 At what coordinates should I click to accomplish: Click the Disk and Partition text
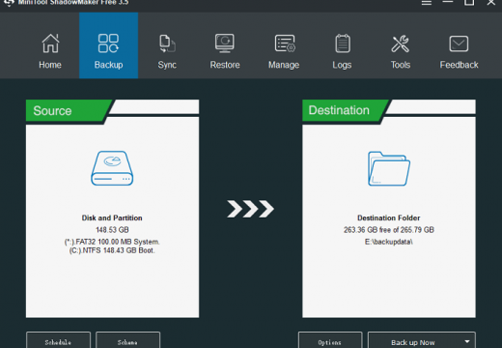pyautogui.click(x=112, y=217)
